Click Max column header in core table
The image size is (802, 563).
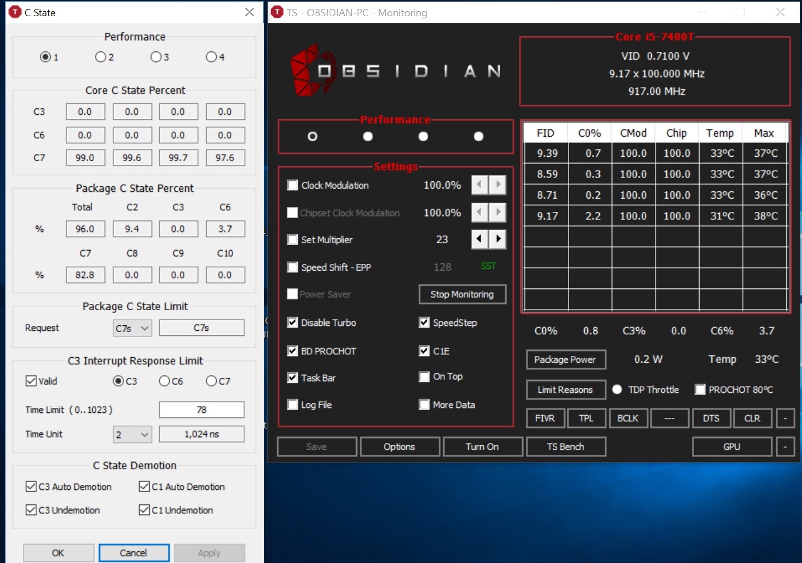pos(764,133)
